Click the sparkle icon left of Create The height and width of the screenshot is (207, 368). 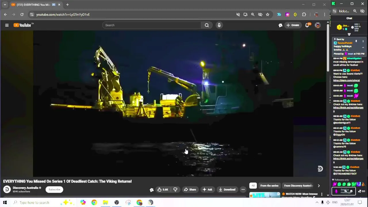pos(280,25)
